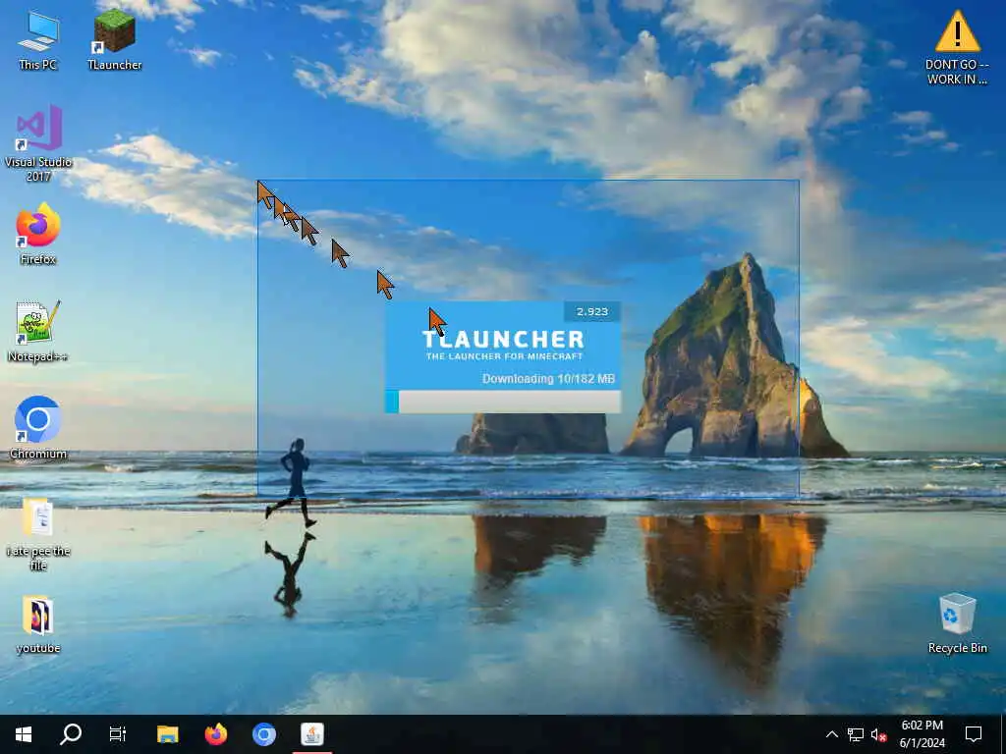
Task: Launch Firefox from the taskbar
Action: coord(215,734)
